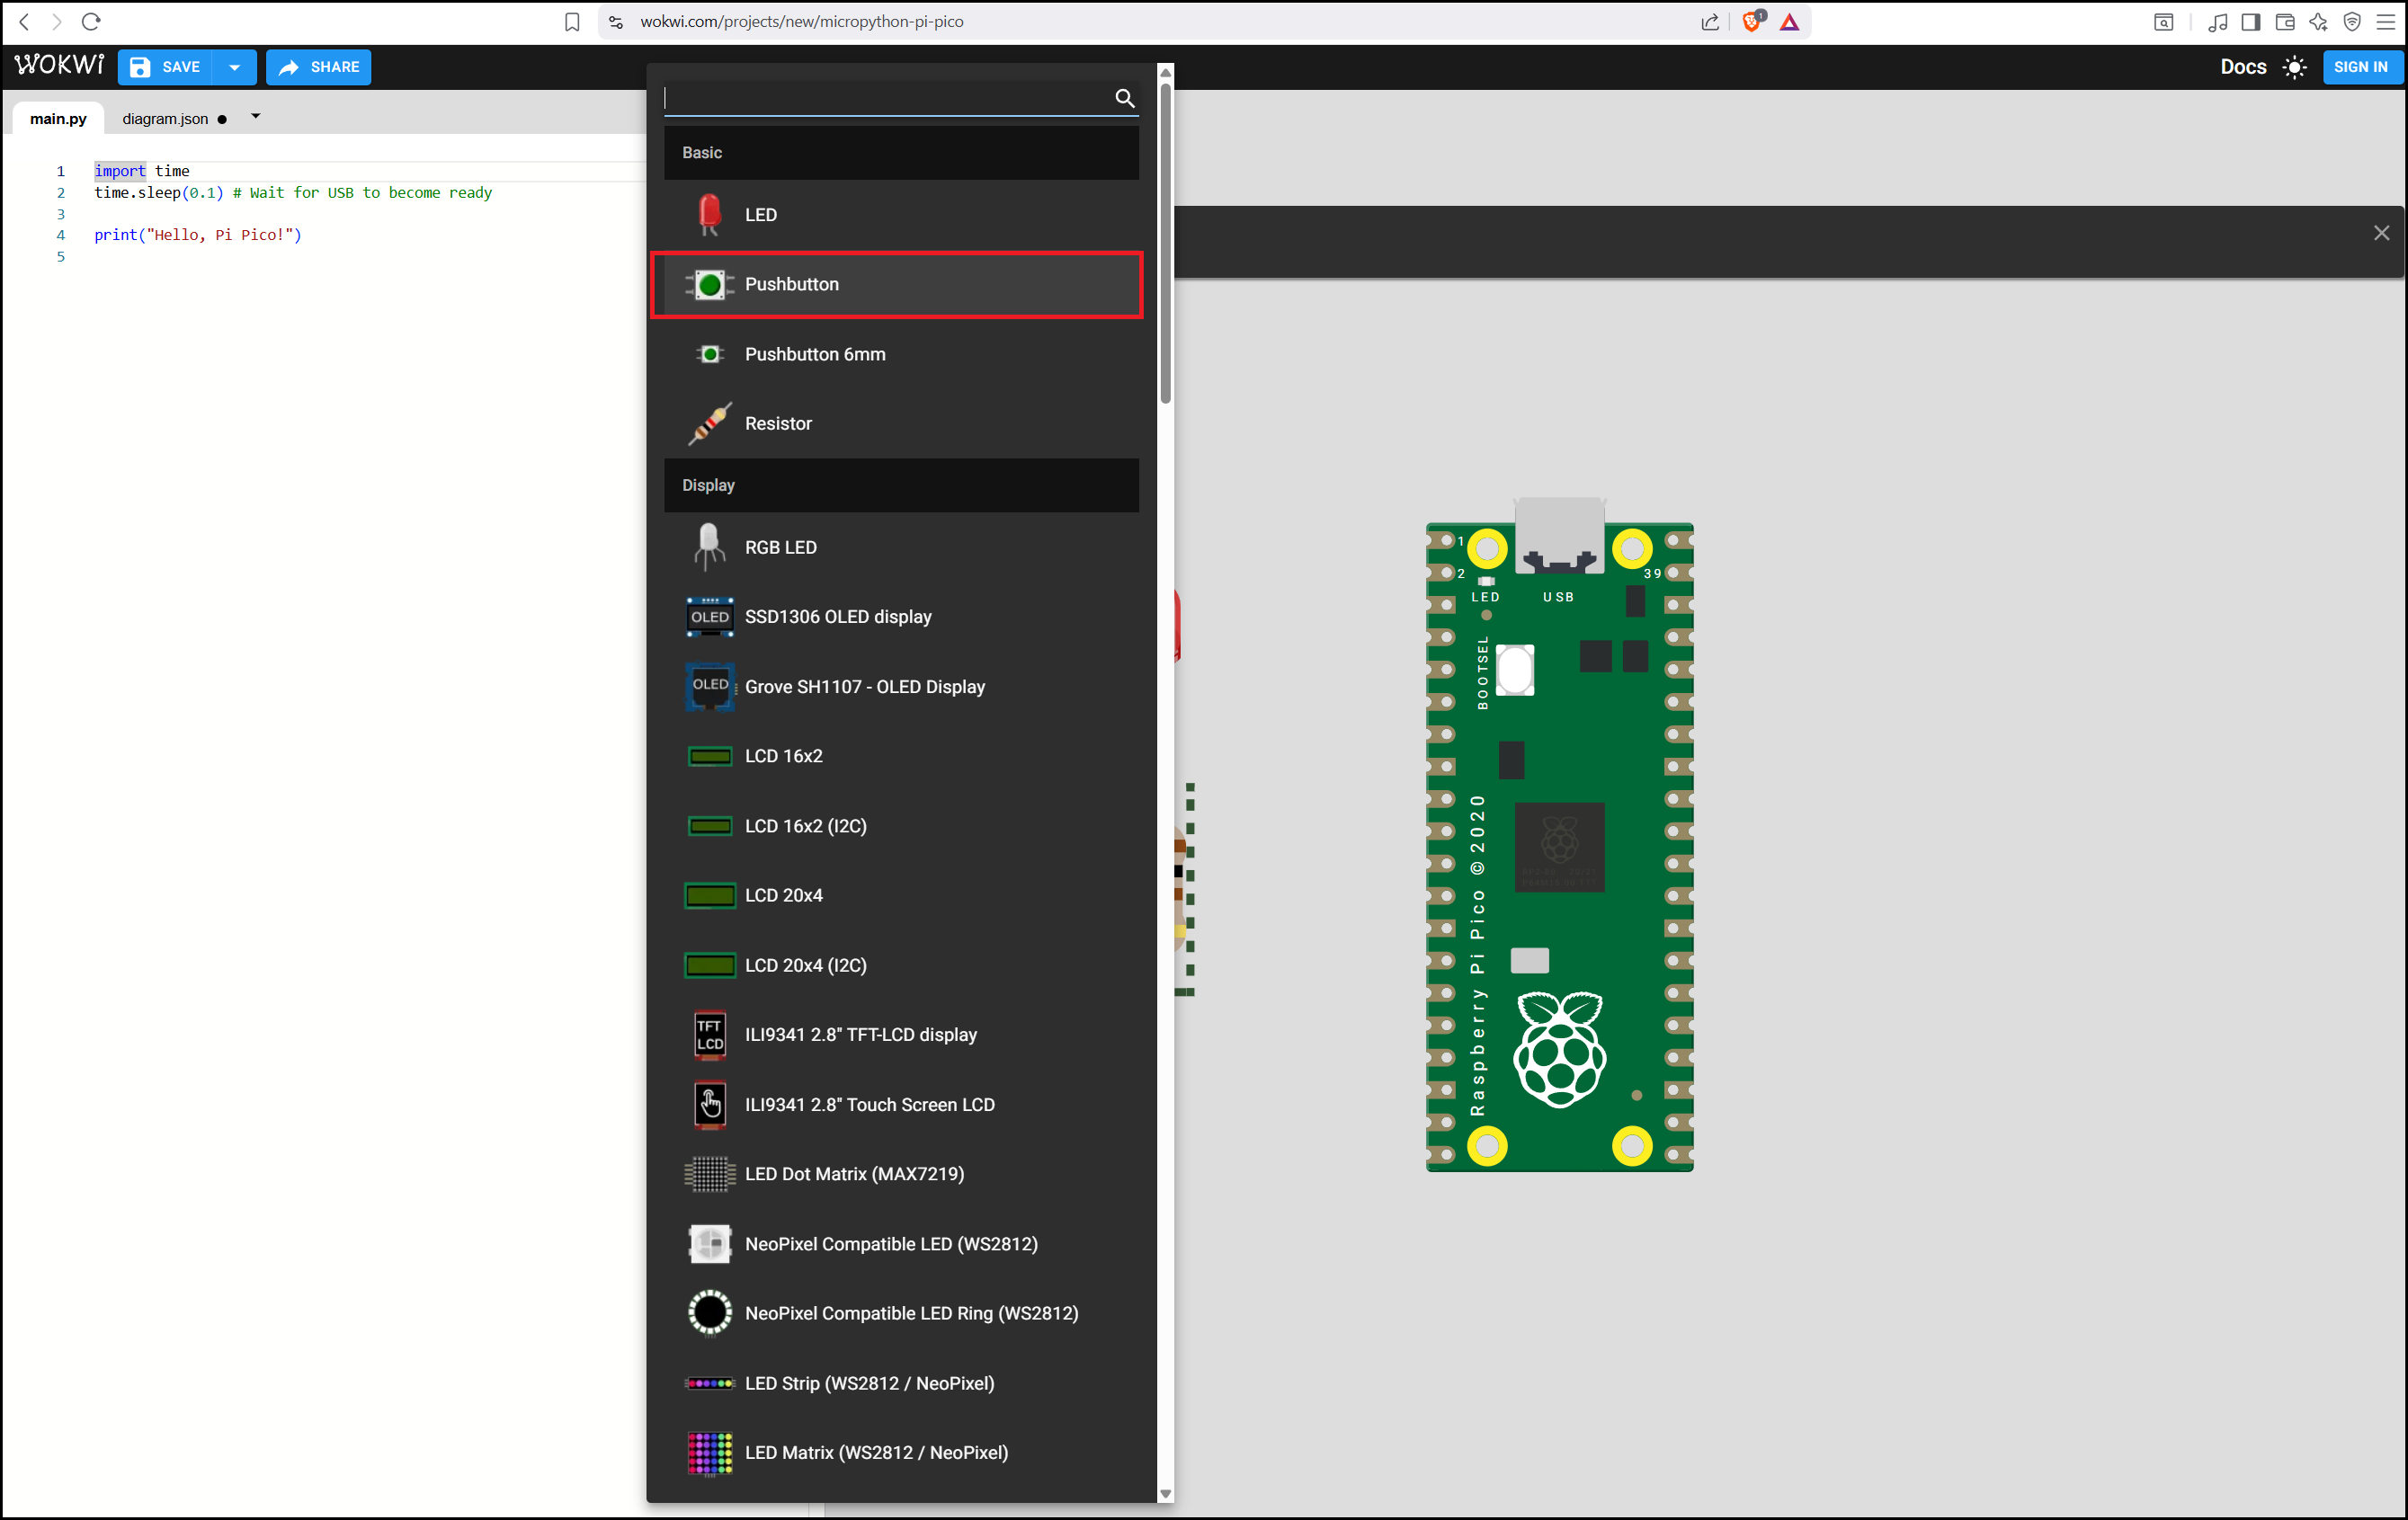Select the SSD1306 OLED display icon
The width and height of the screenshot is (2408, 1520).
(709, 617)
